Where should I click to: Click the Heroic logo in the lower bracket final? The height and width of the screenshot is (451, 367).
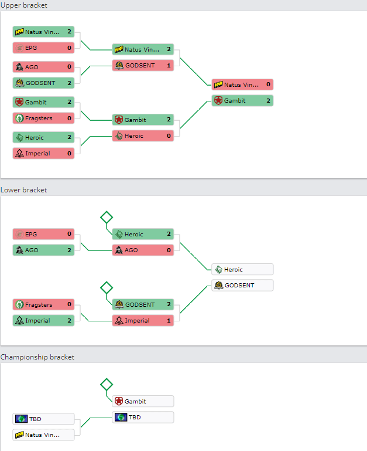[218, 270]
